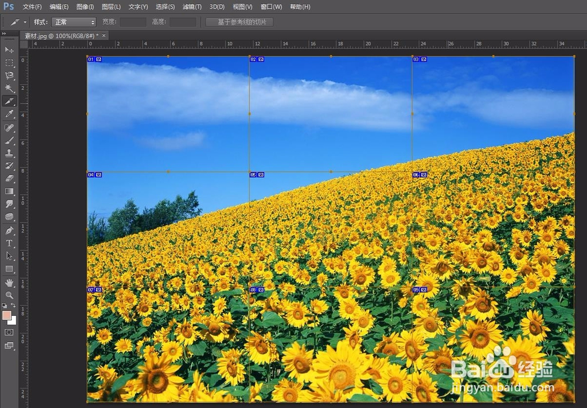Image resolution: width=587 pixels, height=408 pixels.
Task: Select the Pen tool
Action: (x=9, y=231)
